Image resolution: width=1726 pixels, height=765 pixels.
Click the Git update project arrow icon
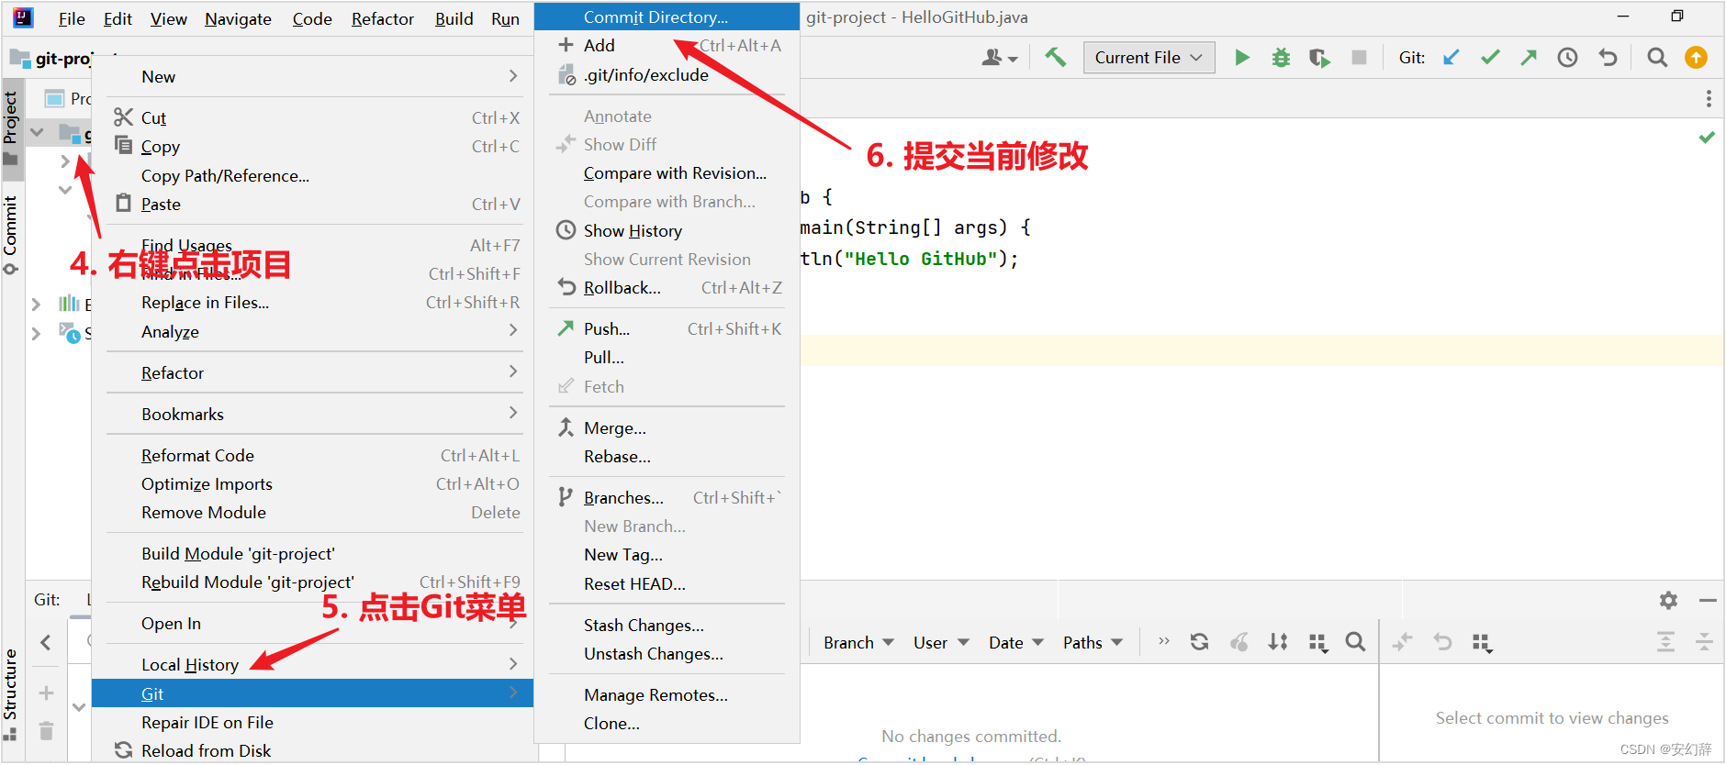(x=1451, y=58)
